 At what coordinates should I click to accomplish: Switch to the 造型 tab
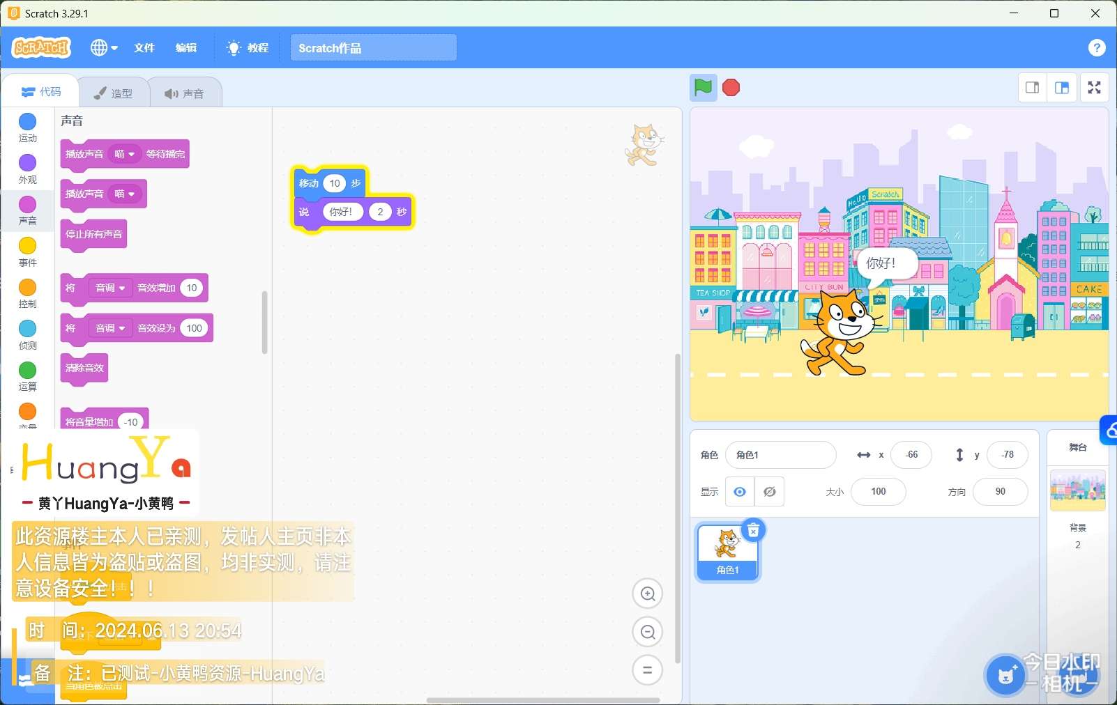[x=114, y=93]
